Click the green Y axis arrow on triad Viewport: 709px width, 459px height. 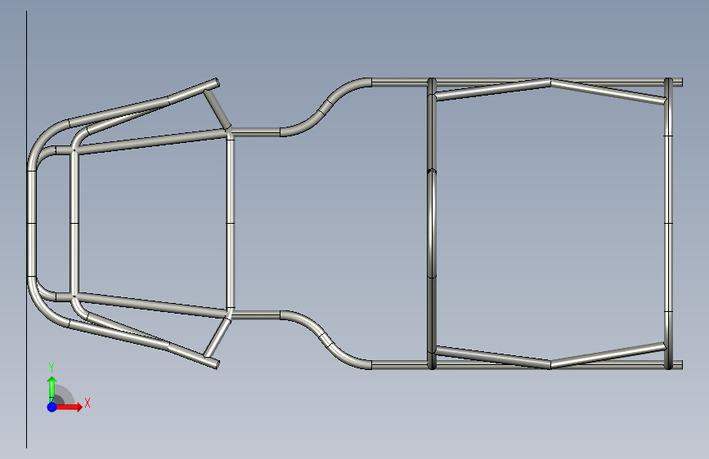[52, 389]
